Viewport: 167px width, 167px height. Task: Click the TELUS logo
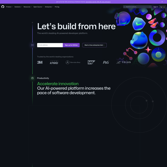[124, 62]
